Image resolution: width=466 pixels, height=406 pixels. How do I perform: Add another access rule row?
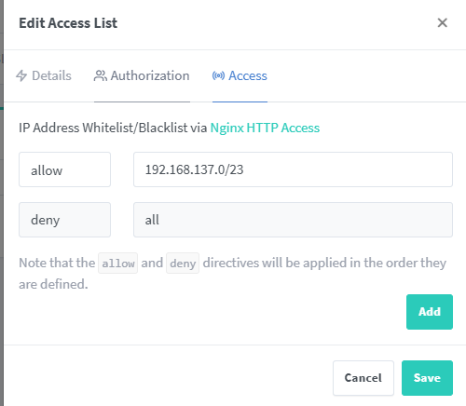tap(430, 312)
